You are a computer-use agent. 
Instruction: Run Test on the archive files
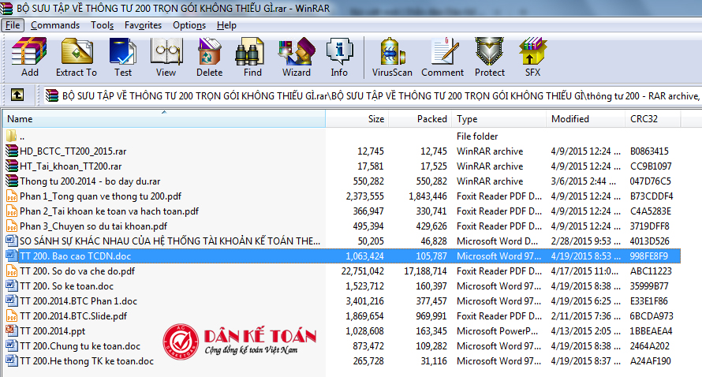(x=123, y=58)
